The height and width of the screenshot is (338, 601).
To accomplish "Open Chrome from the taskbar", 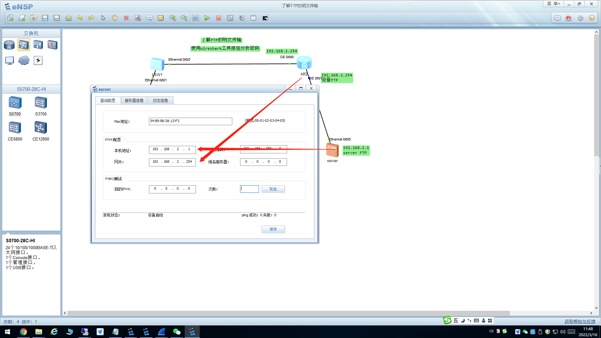I will point(23,332).
